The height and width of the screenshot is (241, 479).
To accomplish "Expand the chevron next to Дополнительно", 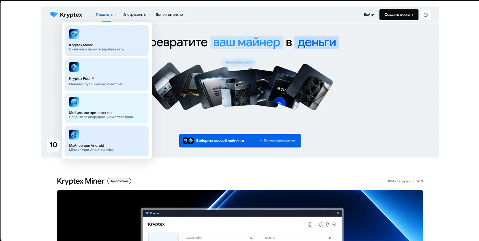I will [x=185, y=15].
